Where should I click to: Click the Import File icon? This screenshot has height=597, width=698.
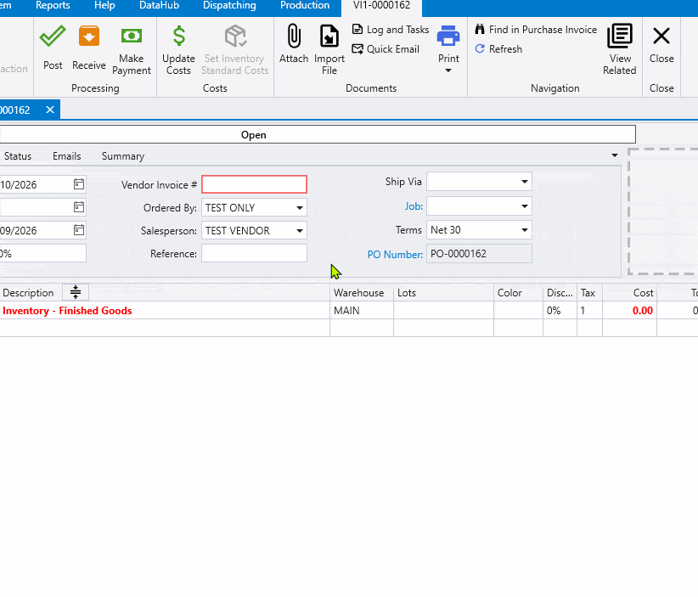[x=329, y=36]
